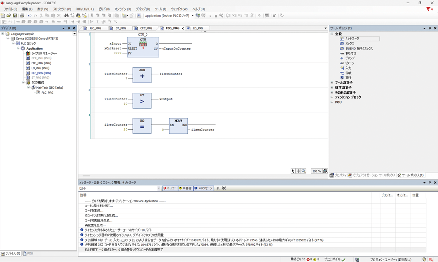Expand the ブール演算子 toolbox category
This screenshot has width=438, height=262.
coord(332,83)
